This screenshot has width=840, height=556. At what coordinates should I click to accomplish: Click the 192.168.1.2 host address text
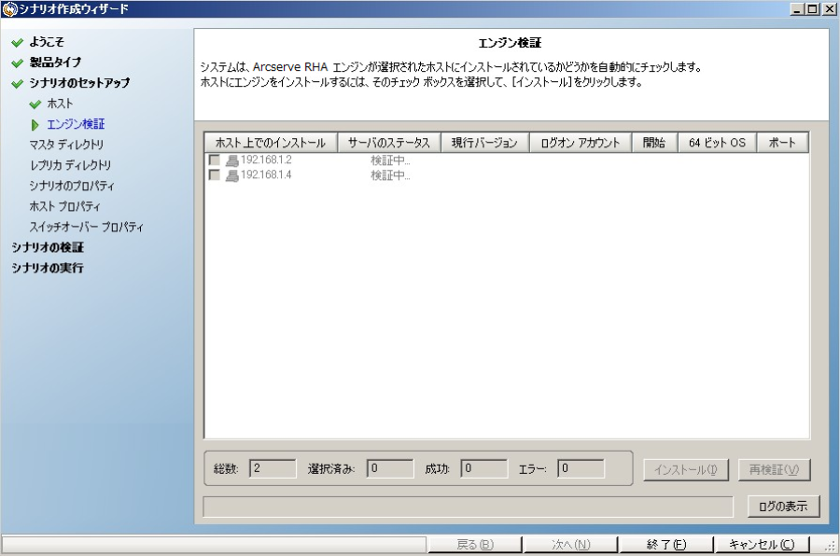(266, 160)
